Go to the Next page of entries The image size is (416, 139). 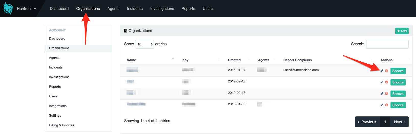[x=399, y=122]
